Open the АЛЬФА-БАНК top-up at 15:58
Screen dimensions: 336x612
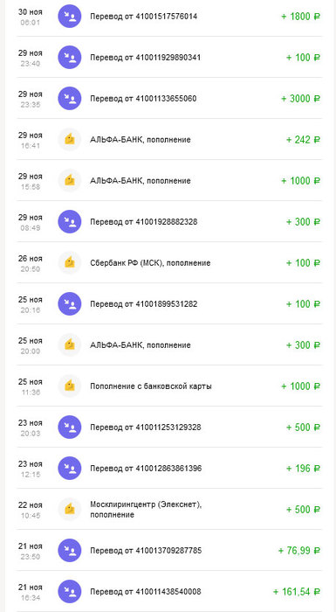click(169, 181)
